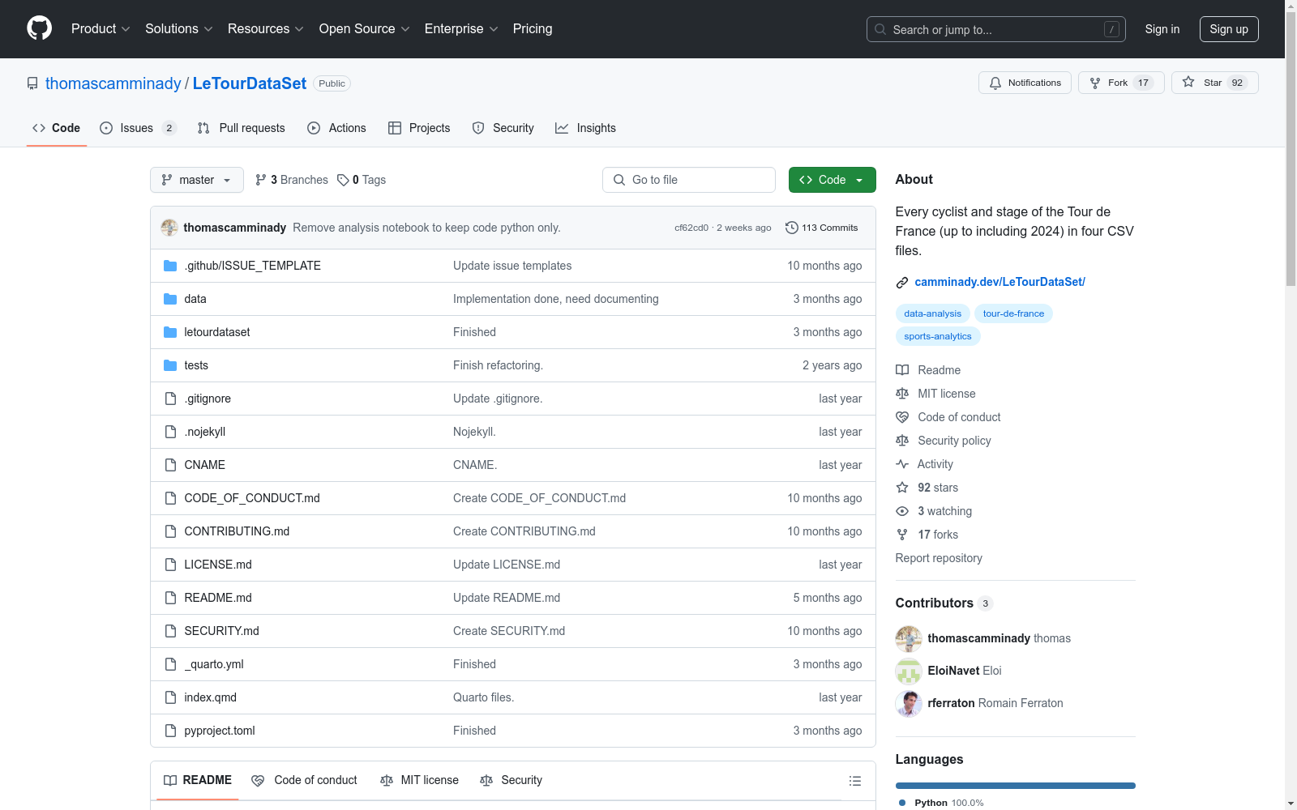Click the search magnifier in header

[x=880, y=29]
